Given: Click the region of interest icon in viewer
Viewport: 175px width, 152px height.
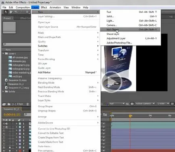Looking at the screenshot, I should coord(127,104).
